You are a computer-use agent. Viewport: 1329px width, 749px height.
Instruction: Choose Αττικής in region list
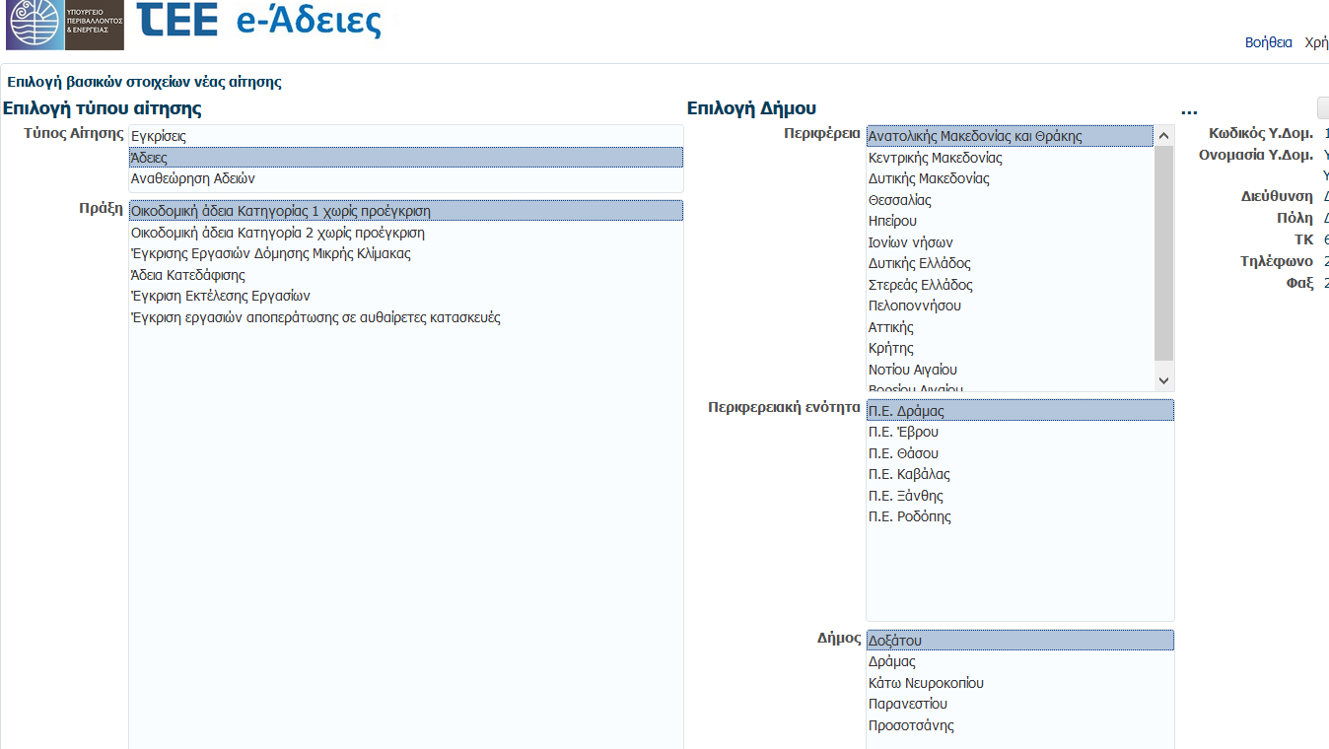point(891,327)
